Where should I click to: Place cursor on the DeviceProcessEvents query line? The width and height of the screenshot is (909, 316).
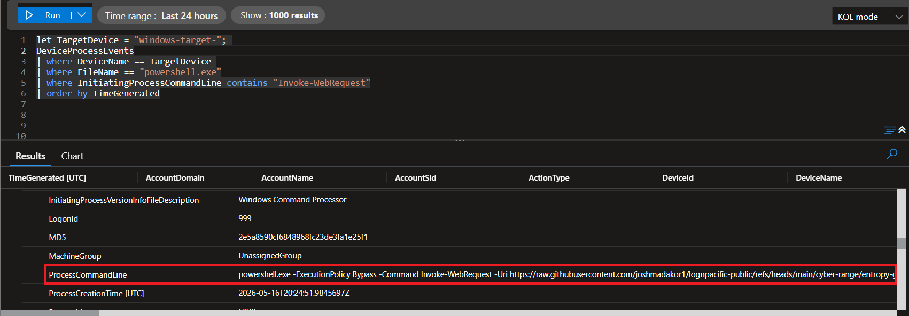pos(85,51)
